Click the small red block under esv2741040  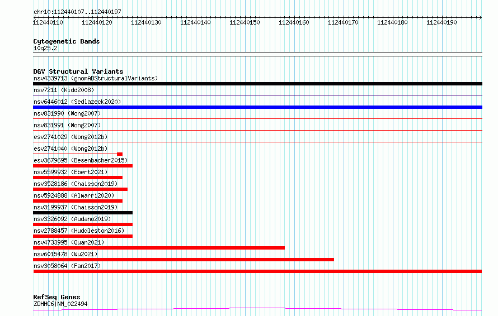[120, 154]
